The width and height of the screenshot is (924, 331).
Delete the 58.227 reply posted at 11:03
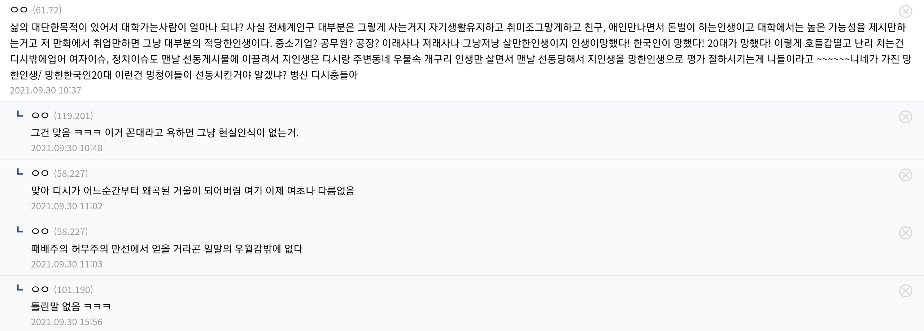[x=905, y=233]
